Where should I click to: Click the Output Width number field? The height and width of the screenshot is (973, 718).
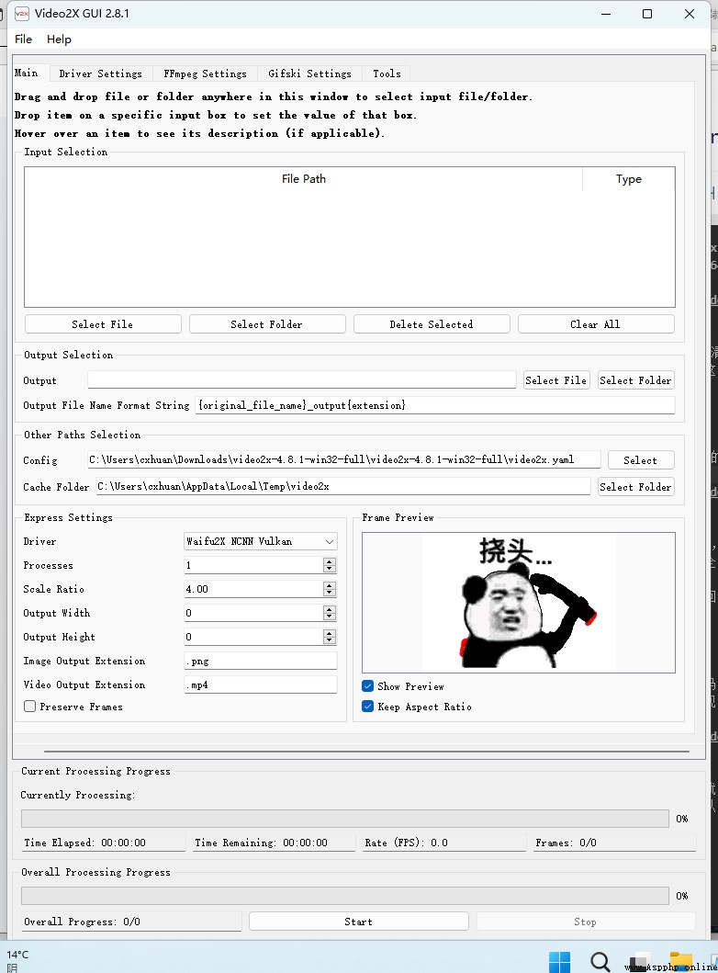[253, 613]
